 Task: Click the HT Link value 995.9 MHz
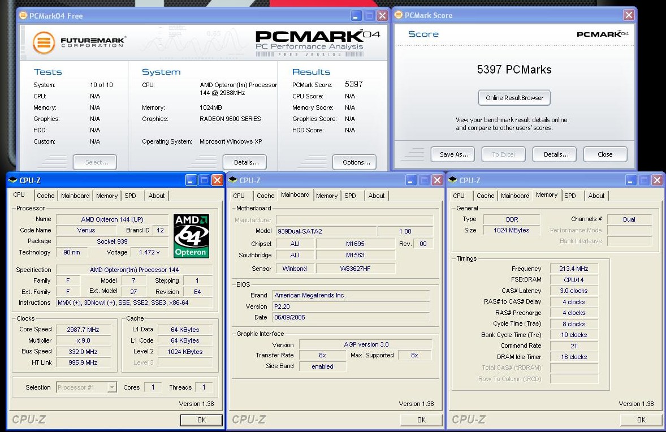pos(83,362)
